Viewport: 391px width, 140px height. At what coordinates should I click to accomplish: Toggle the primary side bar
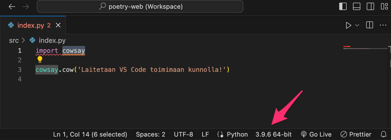[343, 6]
